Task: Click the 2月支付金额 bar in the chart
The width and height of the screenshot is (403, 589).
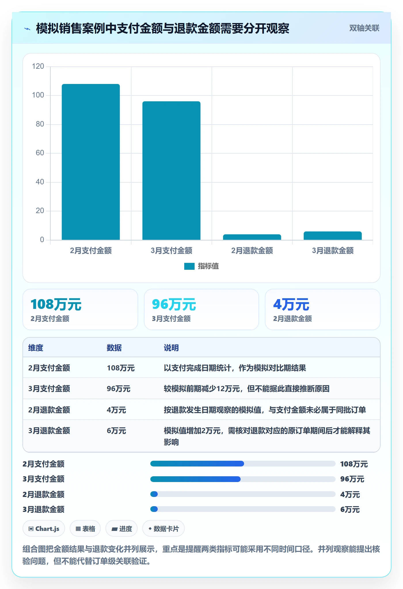Action: pos(91,162)
